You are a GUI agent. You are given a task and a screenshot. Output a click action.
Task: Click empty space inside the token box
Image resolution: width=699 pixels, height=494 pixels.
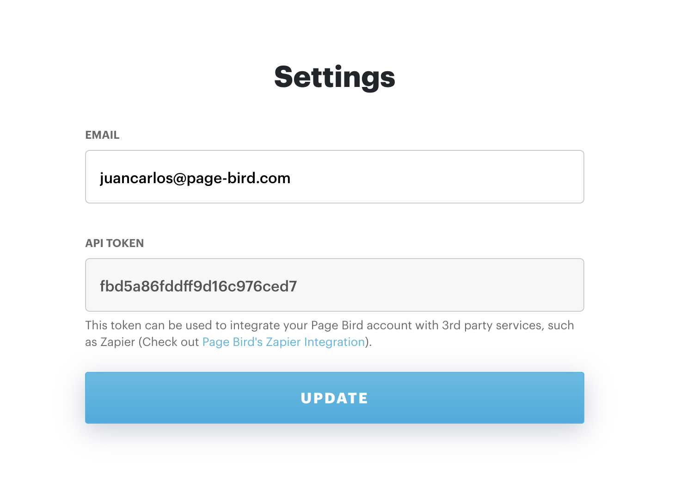click(439, 285)
